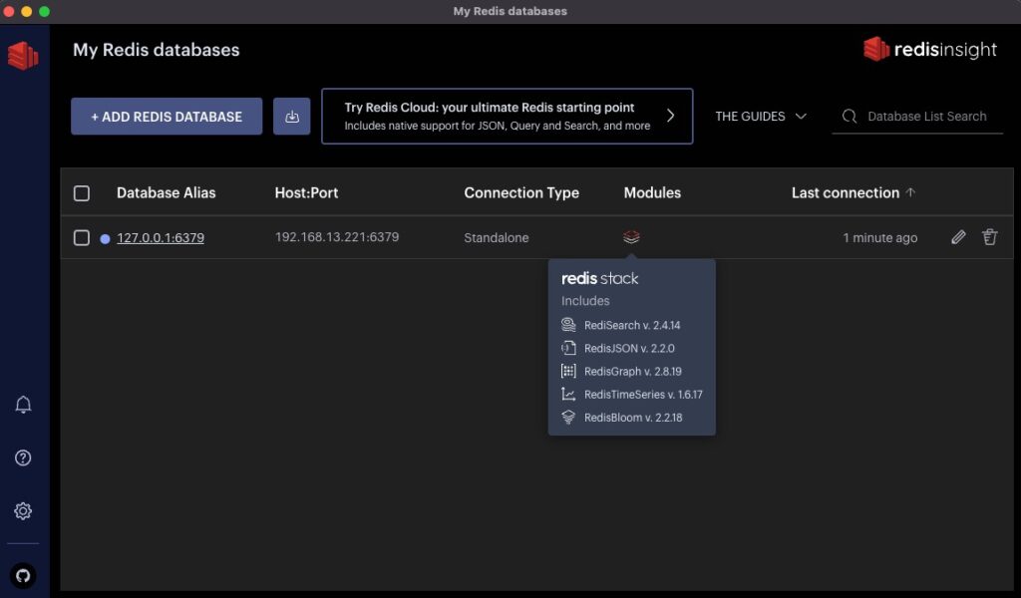1021x598 pixels.
Task: Click RedisBloom v. 2.2.18 text
Action: (633, 418)
